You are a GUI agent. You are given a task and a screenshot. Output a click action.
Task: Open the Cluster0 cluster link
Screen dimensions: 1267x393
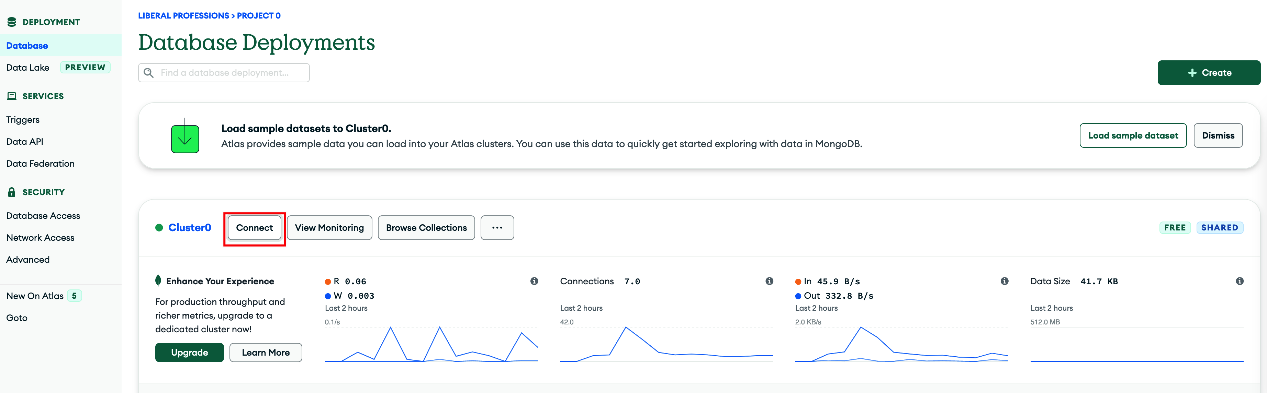(189, 227)
